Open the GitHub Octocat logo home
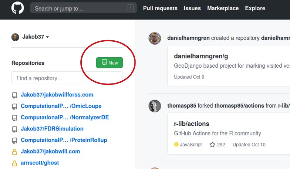The height and width of the screenshot is (169, 290). 18,8
